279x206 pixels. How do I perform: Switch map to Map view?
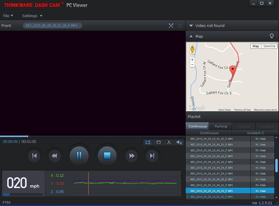coord(256,46)
